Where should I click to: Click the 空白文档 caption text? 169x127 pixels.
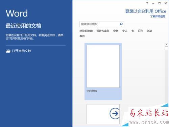coord(92,91)
